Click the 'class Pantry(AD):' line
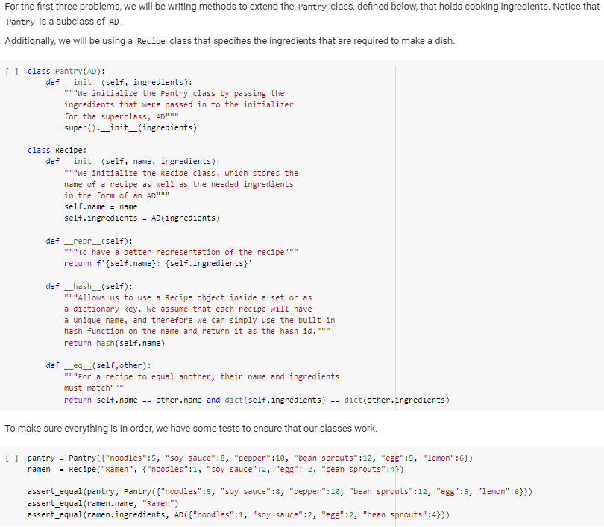The height and width of the screenshot is (527, 604). (66, 72)
